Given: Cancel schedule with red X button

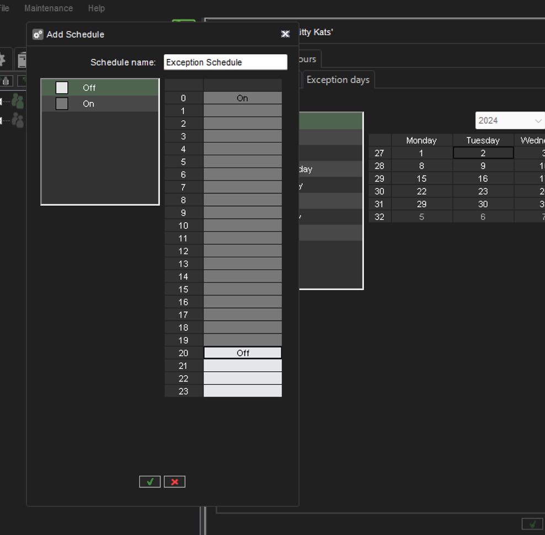Looking at the screenshot, I should pyautogui.click(x=174, y=482).
